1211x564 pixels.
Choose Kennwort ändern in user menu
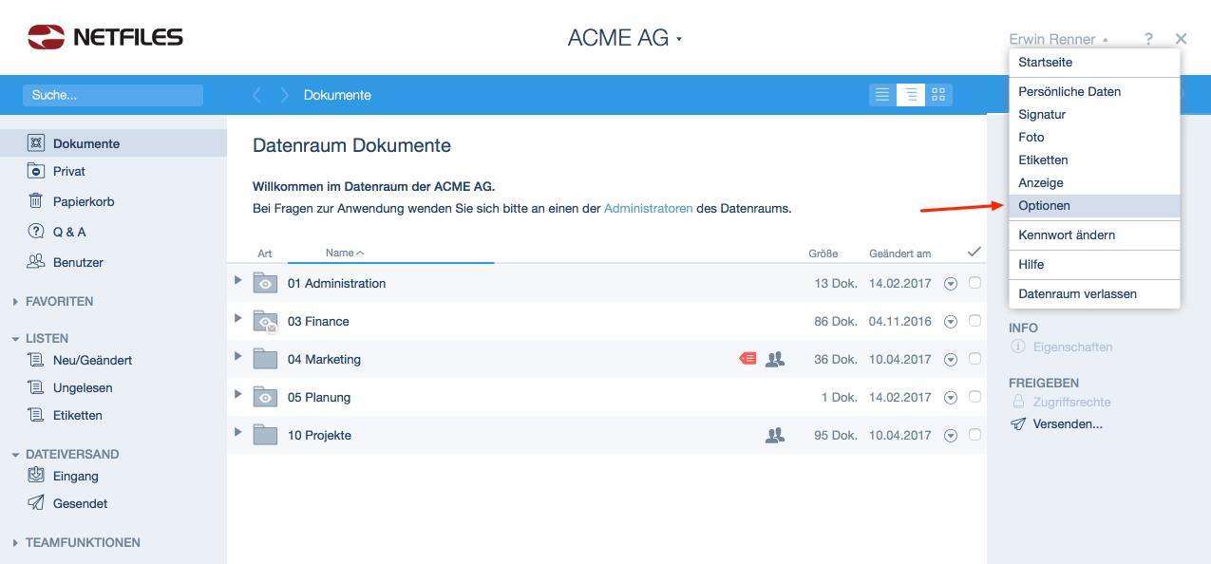coord(1067,235)
